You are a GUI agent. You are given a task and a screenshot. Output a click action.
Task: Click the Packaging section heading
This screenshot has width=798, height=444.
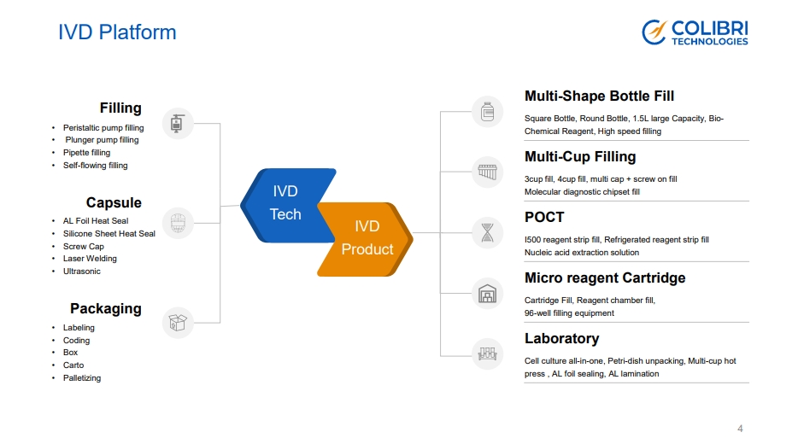[106, 309]
